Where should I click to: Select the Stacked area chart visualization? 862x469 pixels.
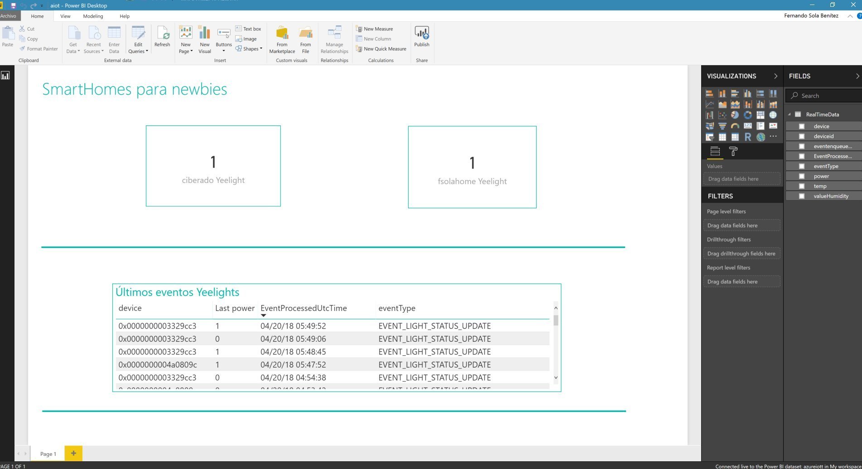point(735,105)
